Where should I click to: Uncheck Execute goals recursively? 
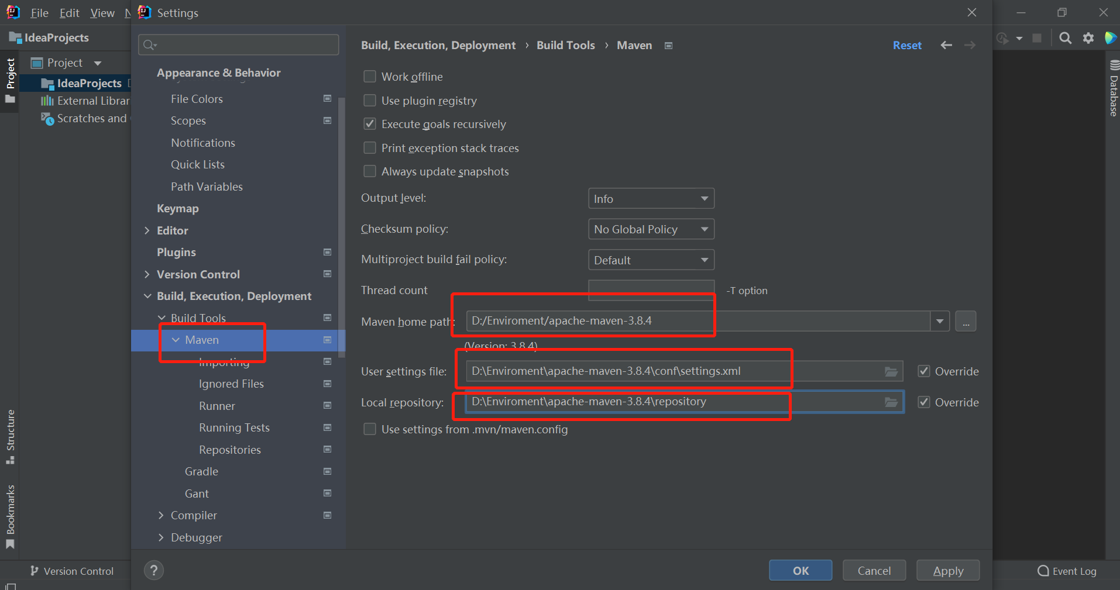tap(370, 124)
